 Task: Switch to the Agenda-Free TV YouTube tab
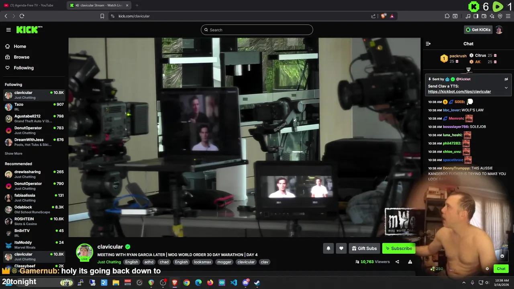coord(32,5)
